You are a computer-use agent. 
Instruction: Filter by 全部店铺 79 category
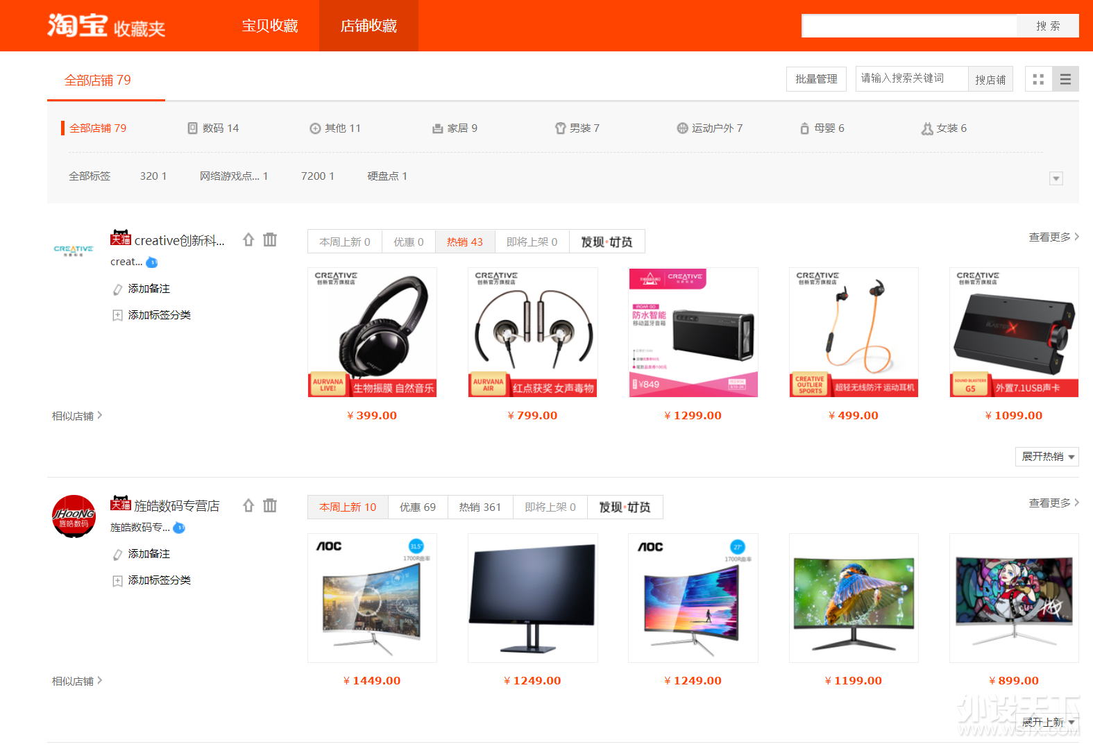(x=98, y=128)
